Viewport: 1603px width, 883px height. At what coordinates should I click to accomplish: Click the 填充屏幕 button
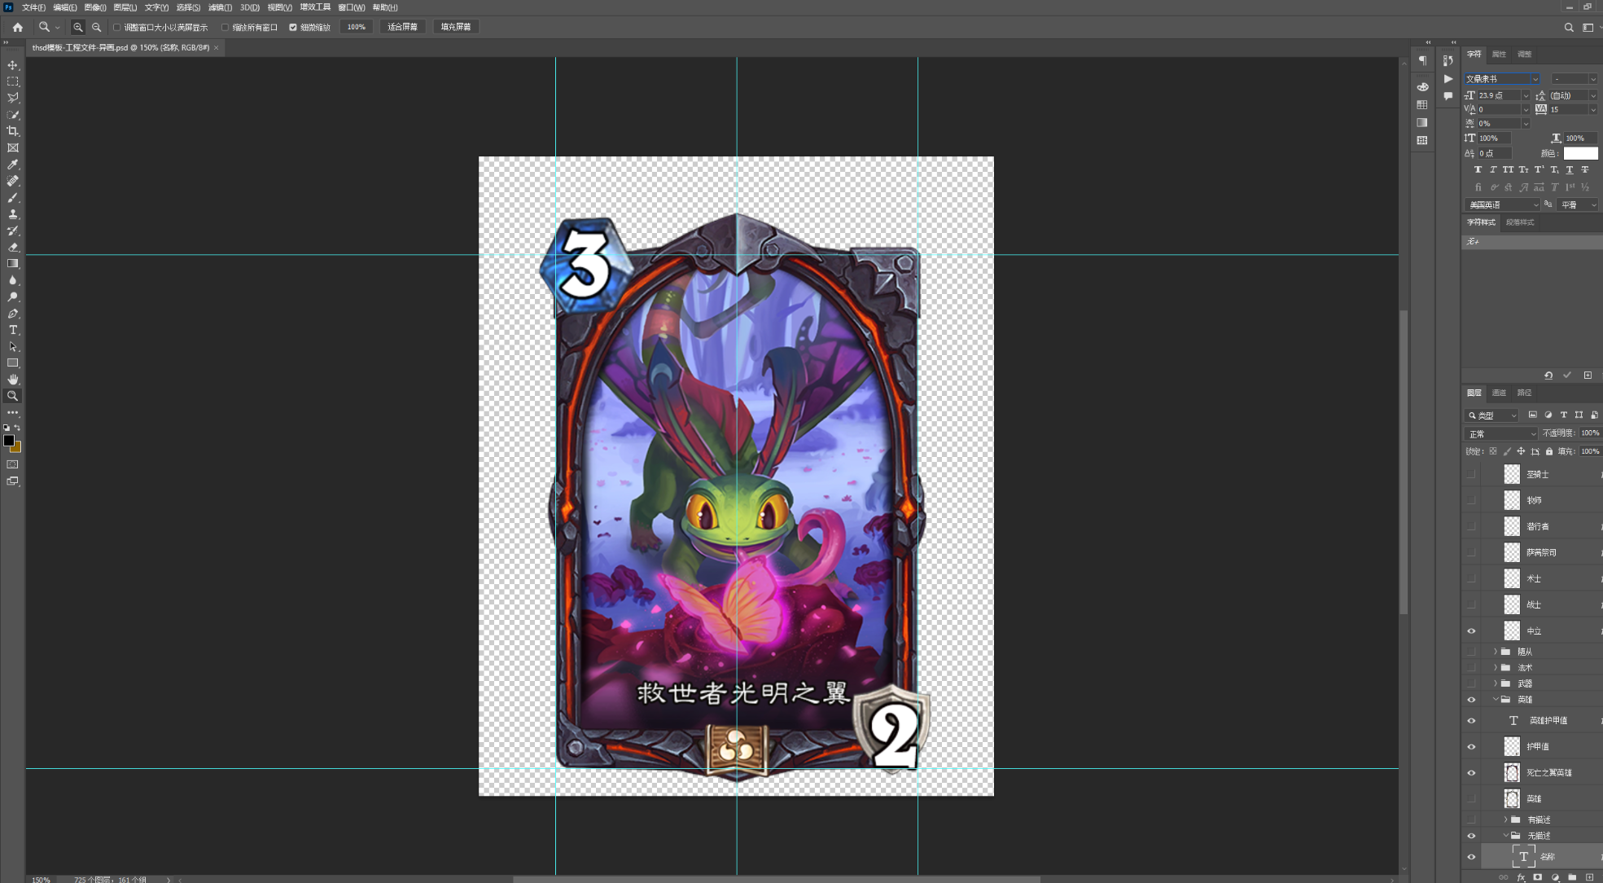[455, 27]
